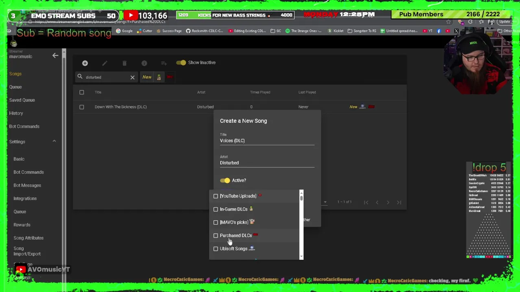Open Song Attributes settings
This screenshot has height=292, width=520.
click(x=28, y=238)
